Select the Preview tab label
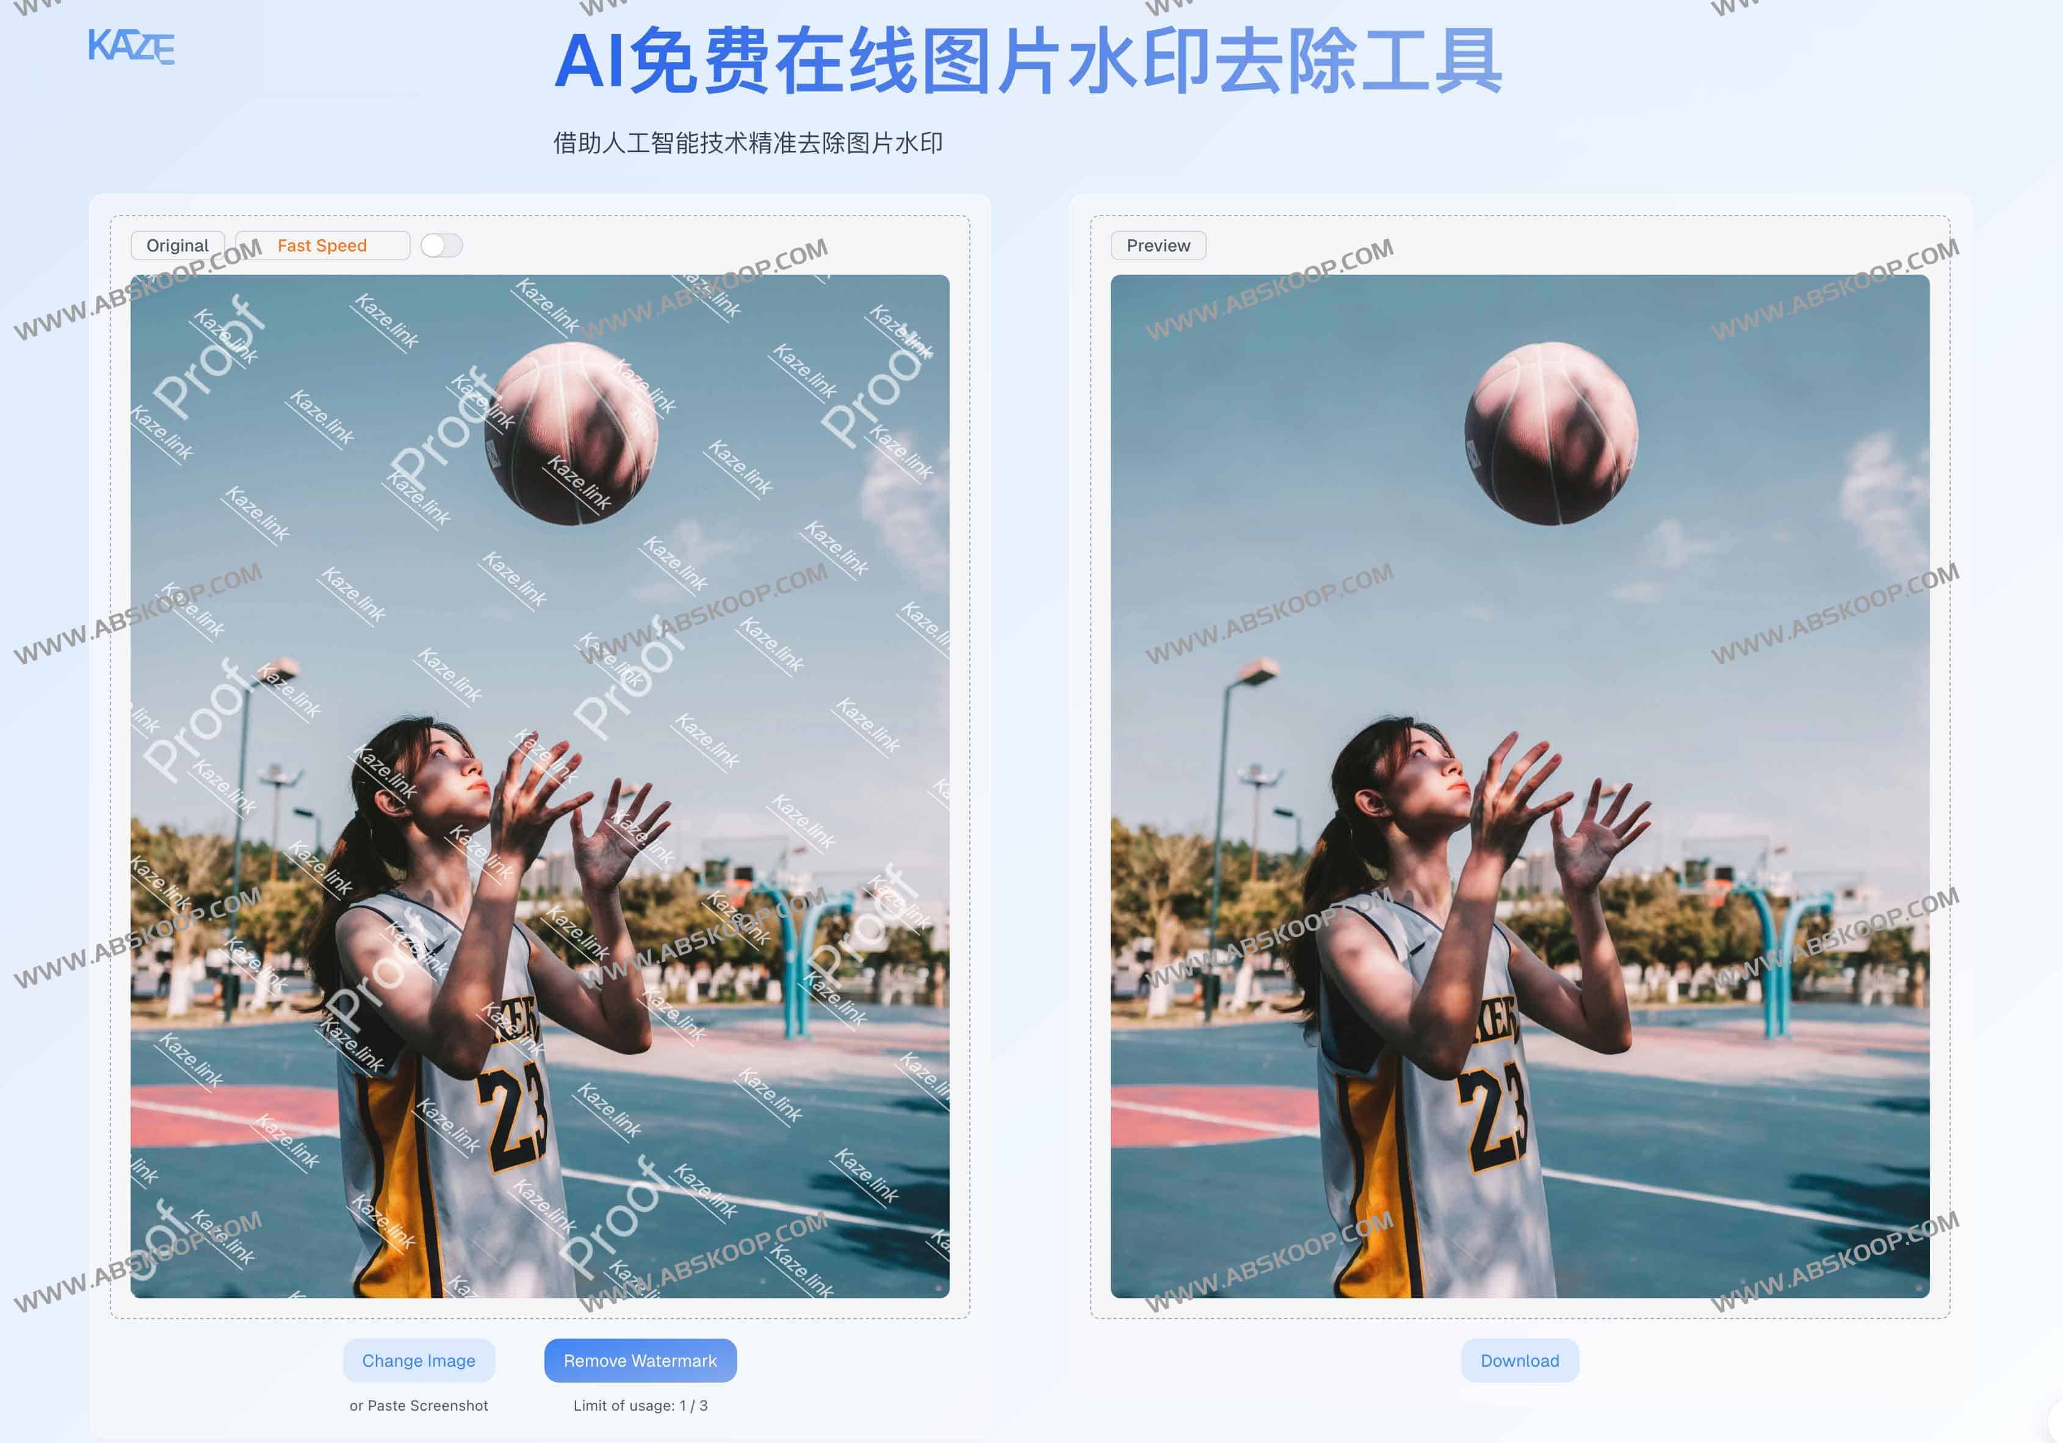This screenshot has width=2063, height=1443. (1155, 245)
